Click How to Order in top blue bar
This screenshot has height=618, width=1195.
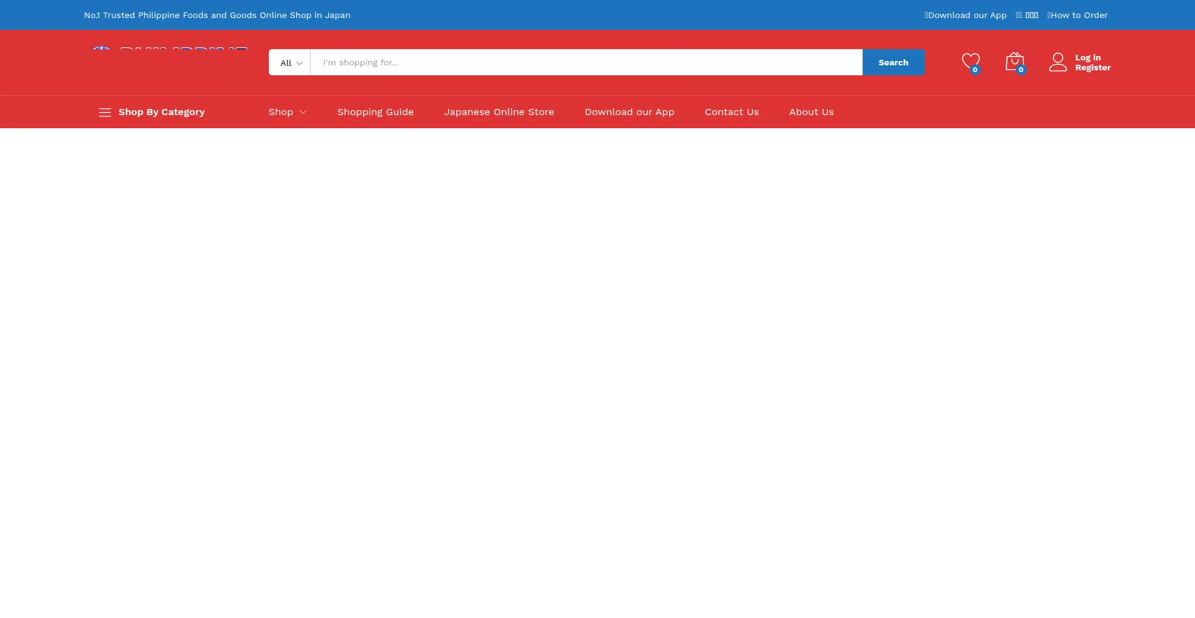tap(1077, 15)
